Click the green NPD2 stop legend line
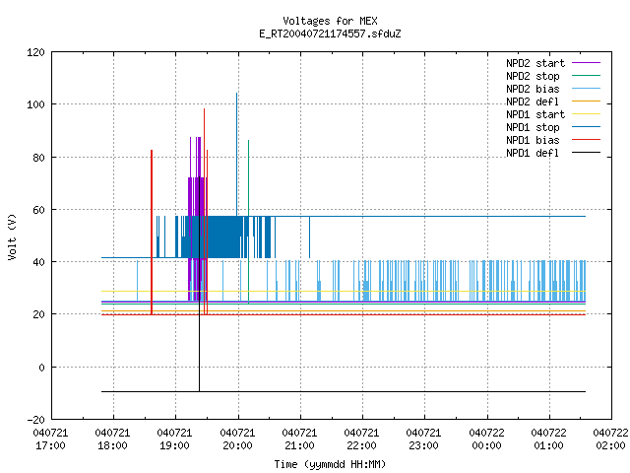 tap(586, 75)
